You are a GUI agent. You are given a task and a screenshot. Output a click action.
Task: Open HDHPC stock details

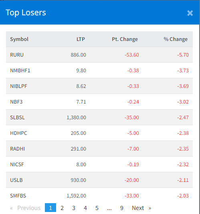coord(19,133)
